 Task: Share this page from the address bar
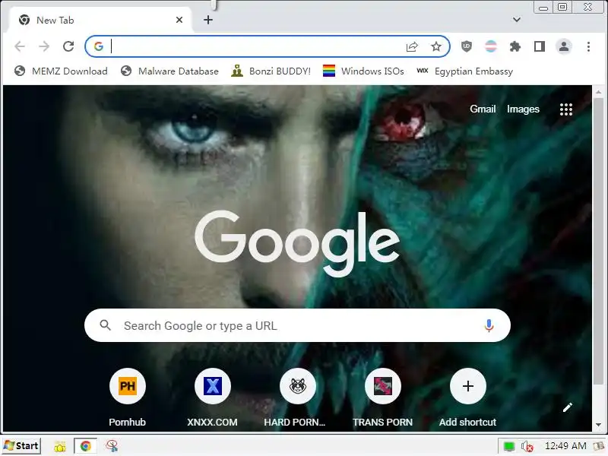pos(412,47)
